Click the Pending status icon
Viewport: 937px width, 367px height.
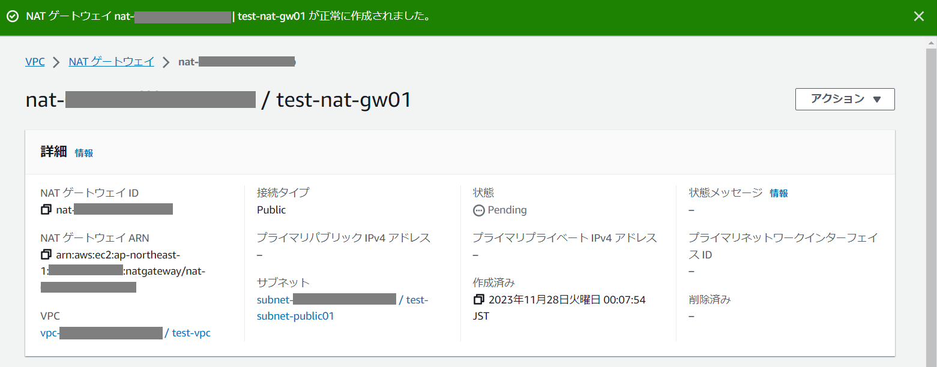(478, 210)
